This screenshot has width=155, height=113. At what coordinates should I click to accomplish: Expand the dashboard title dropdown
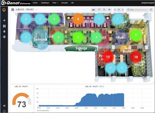click(36, 10)
